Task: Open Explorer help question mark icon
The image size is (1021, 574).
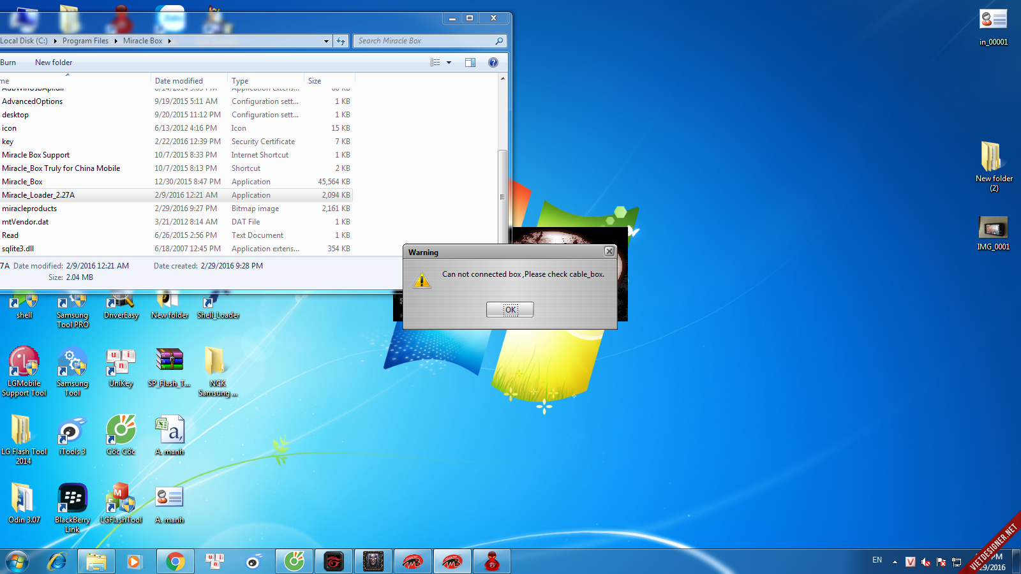Action: [x=493, y=63]
